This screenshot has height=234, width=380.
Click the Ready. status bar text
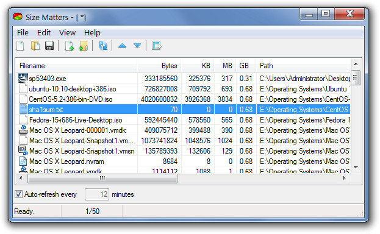tap(24, 211)
